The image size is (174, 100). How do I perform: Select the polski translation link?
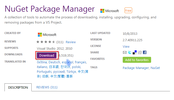(x=76, y=67)
